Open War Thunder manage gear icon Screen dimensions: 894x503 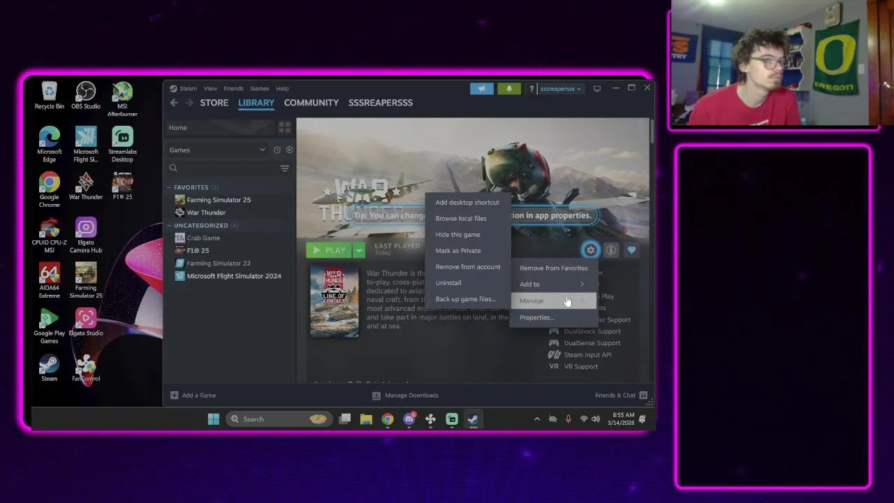[591, 250]
